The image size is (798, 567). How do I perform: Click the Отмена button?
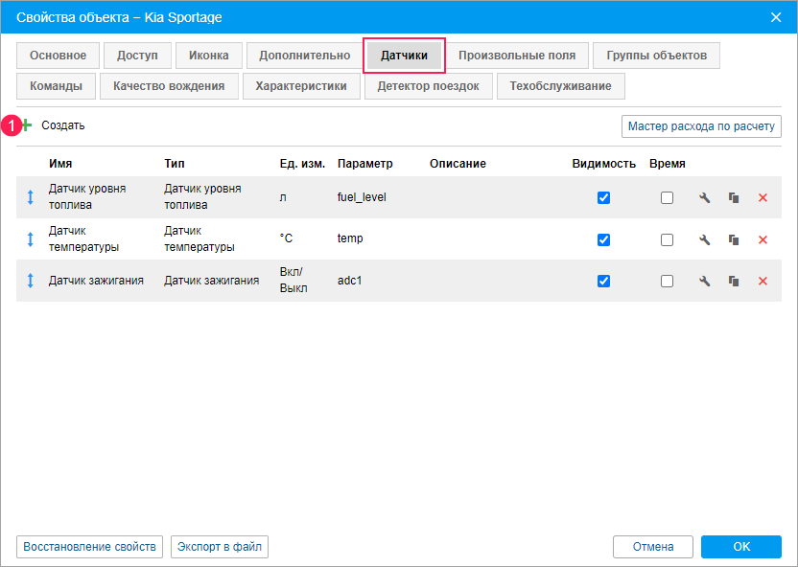point(653,547)
